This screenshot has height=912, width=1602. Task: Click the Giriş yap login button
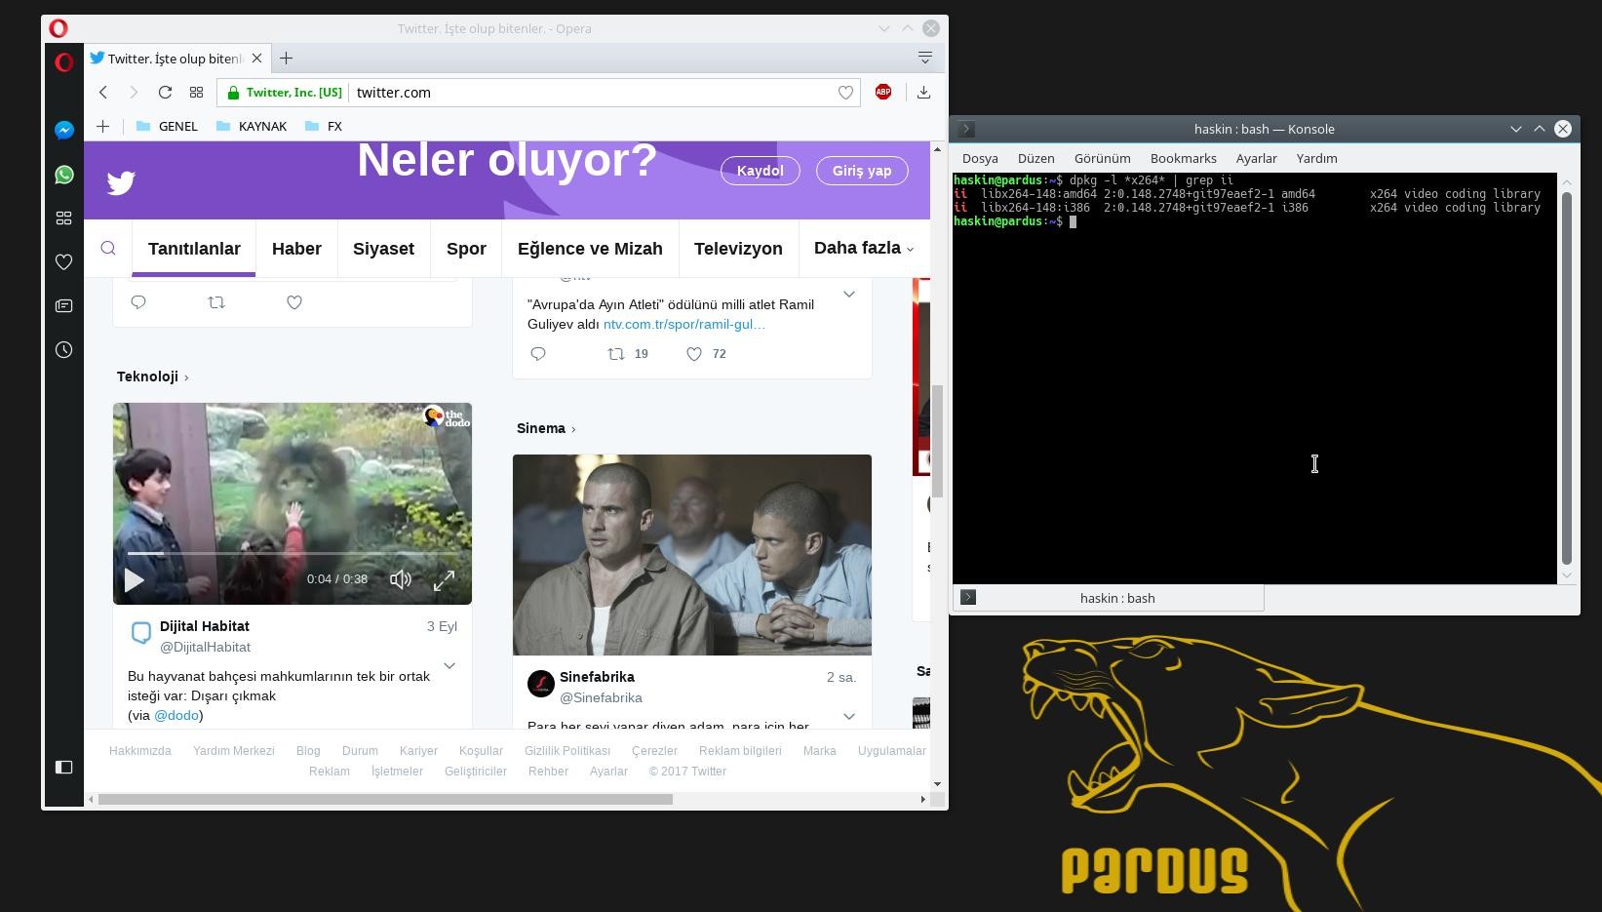pos(862,171)
